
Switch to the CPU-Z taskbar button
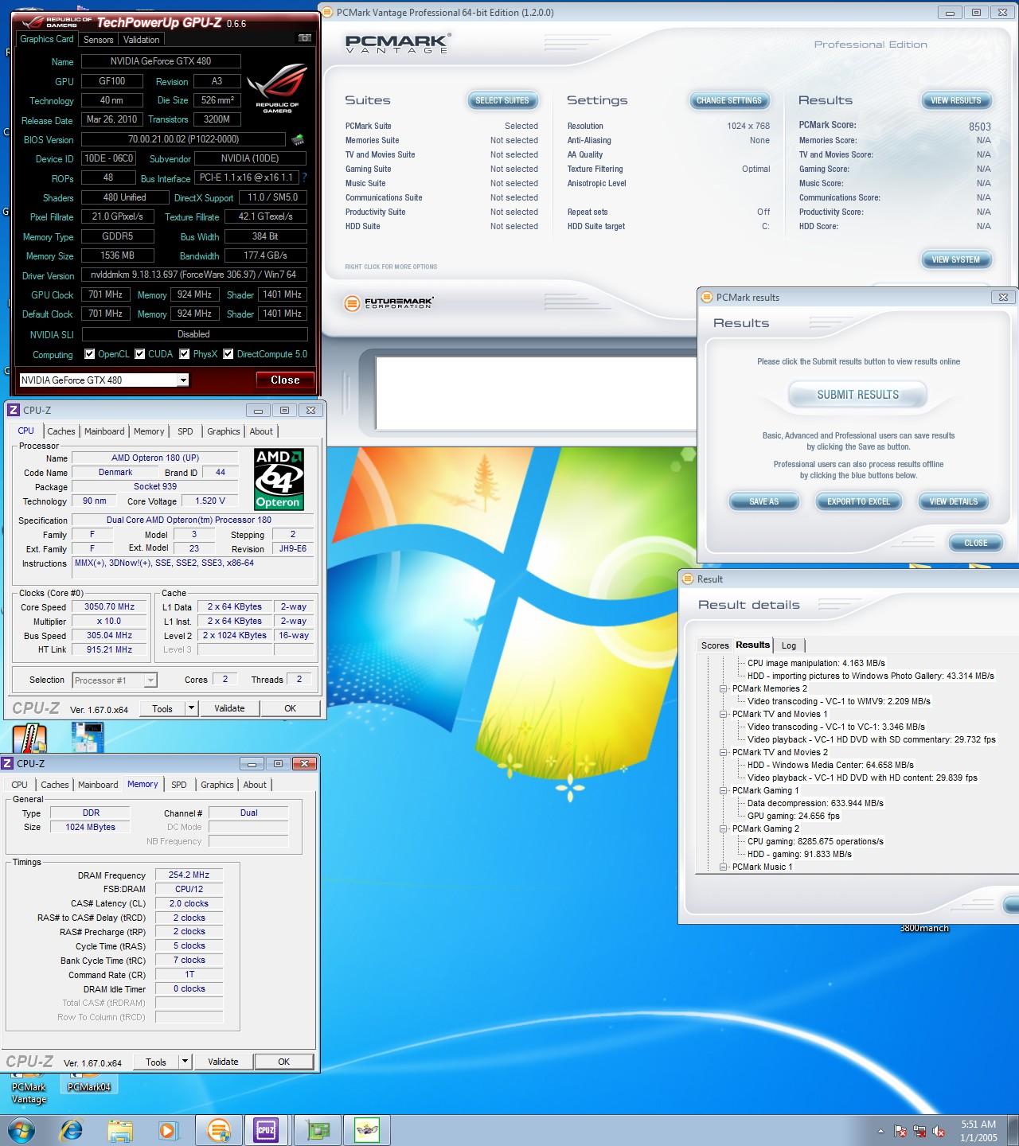[266, 1130]
